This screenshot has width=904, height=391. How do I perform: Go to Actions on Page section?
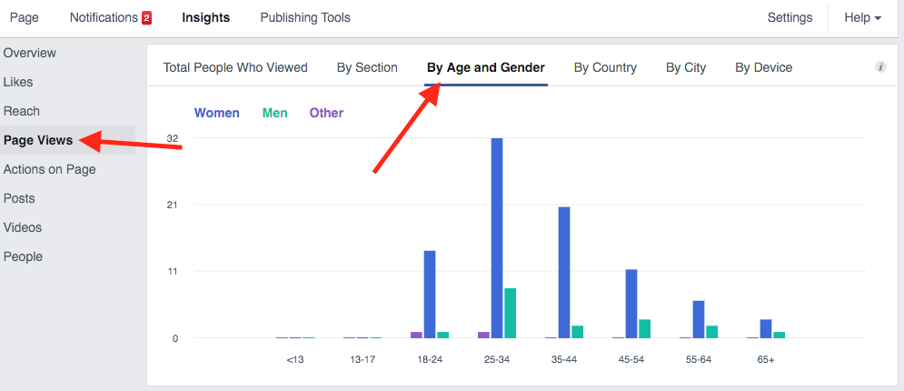49,169
